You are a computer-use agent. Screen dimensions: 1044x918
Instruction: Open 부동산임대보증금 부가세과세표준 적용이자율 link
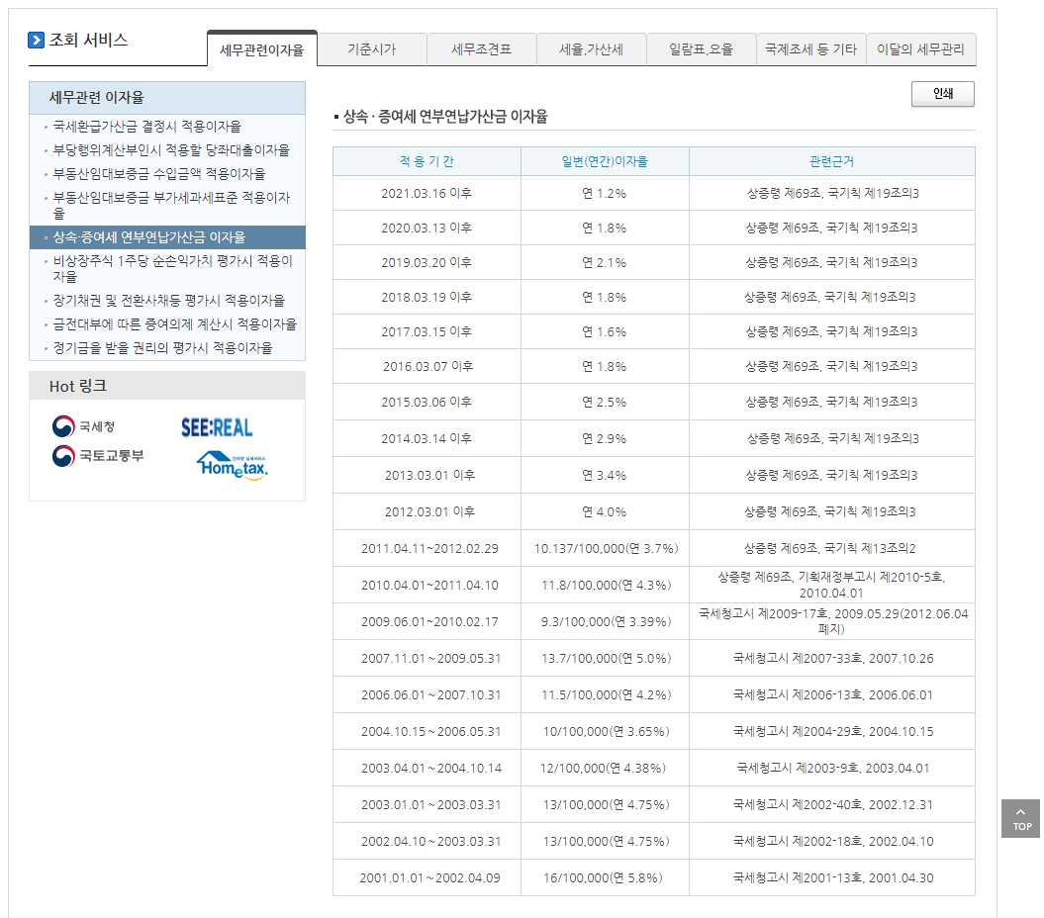(172, 205)
